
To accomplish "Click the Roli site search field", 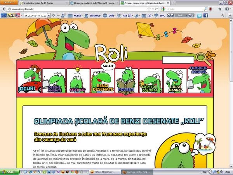I will point(178,60).
